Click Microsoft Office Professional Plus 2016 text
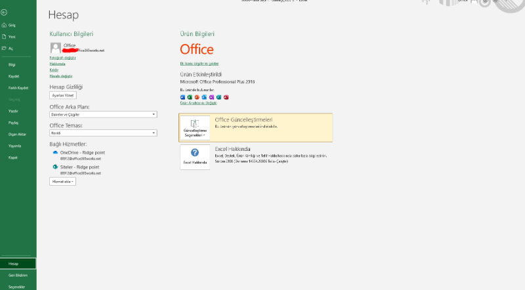Viewport: 525px width, 290px height. (217, 82)
